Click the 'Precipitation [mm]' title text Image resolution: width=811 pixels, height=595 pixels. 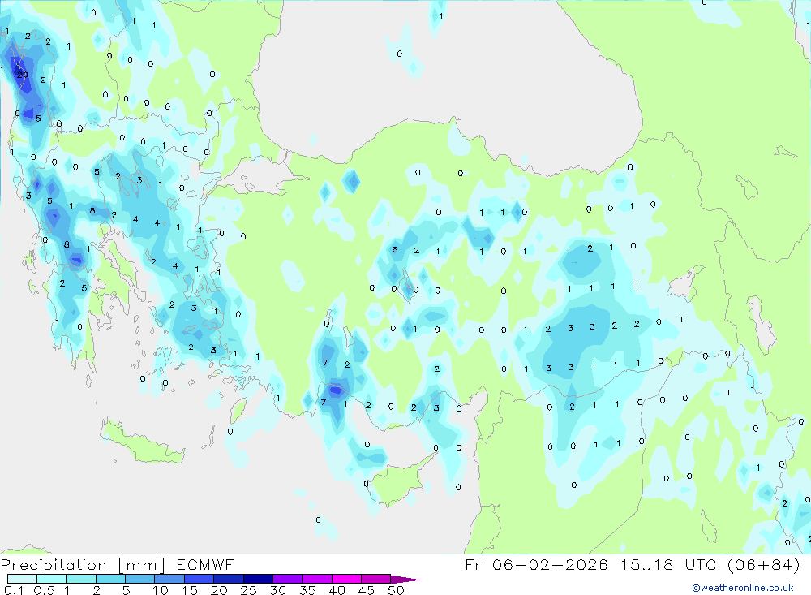coord(83,565)
